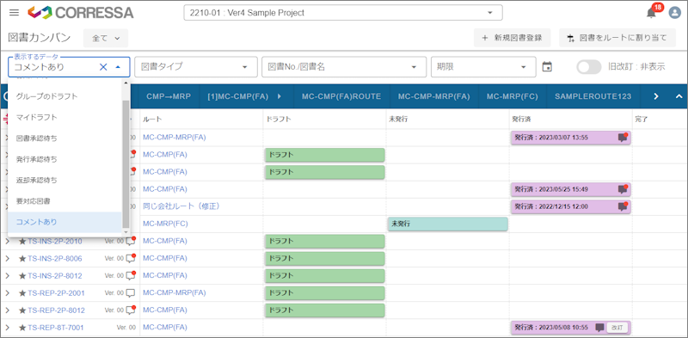
Task: Collapse the route tab bar with up chevron
Action: pos(679,96)
